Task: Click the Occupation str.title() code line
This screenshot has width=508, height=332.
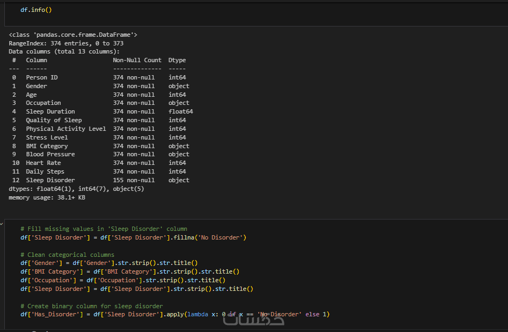Action: tap(122, 280)
